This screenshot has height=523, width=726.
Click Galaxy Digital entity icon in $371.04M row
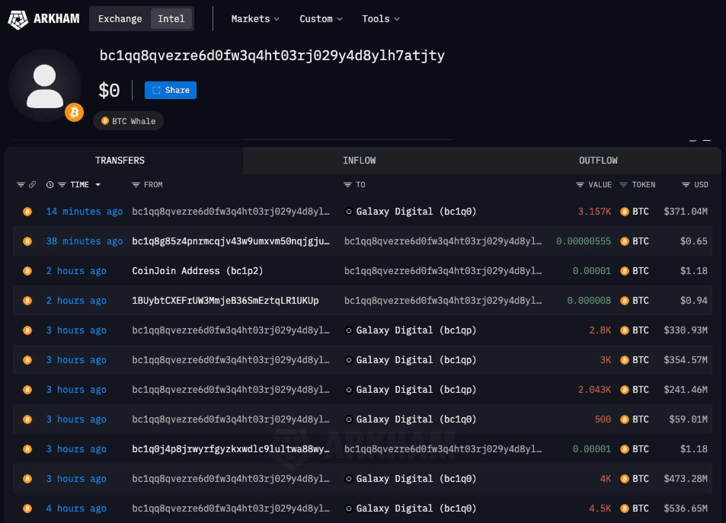point(349,212)
